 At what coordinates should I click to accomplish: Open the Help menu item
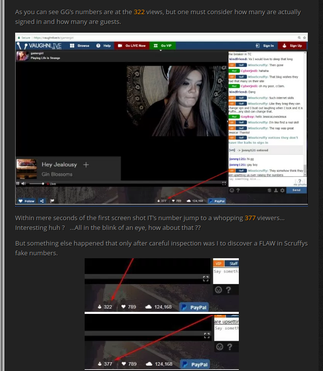104,46
